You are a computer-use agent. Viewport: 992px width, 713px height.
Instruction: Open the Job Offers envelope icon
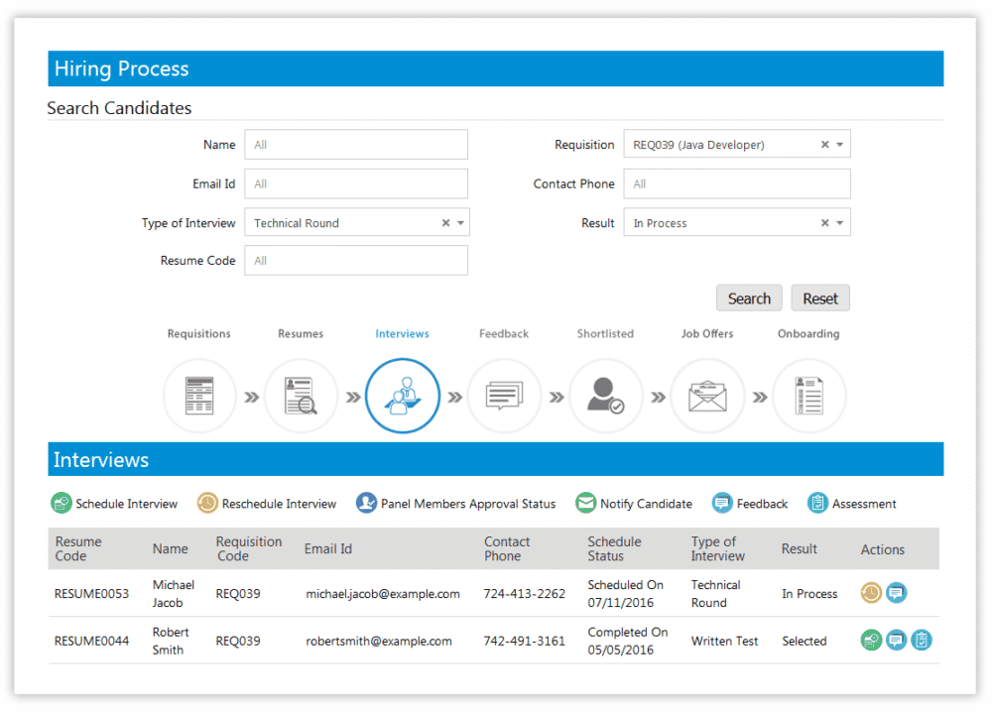707,396
